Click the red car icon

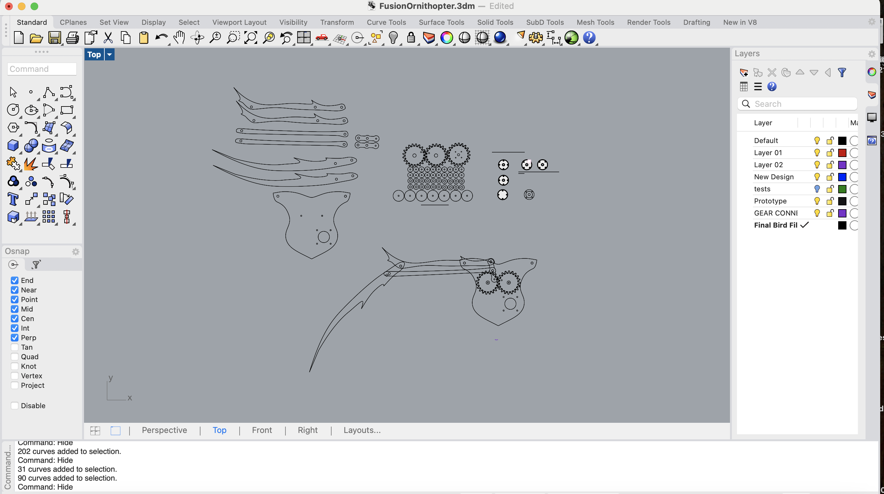point(321,38)
